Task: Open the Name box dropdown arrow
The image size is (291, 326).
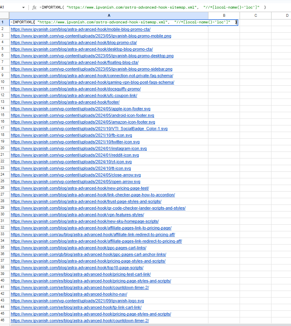Action: 23,7
